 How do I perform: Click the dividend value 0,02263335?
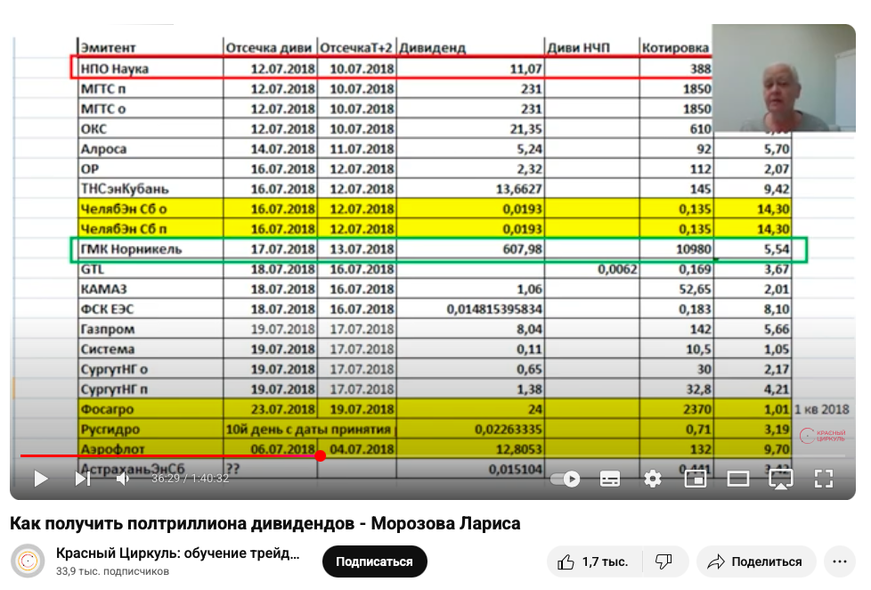509,430
